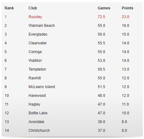Image resolution: width=144 pixels, height=139 pixels.
Task: Select the Bottle Lake club name
Action: click(x=38, y=113)
